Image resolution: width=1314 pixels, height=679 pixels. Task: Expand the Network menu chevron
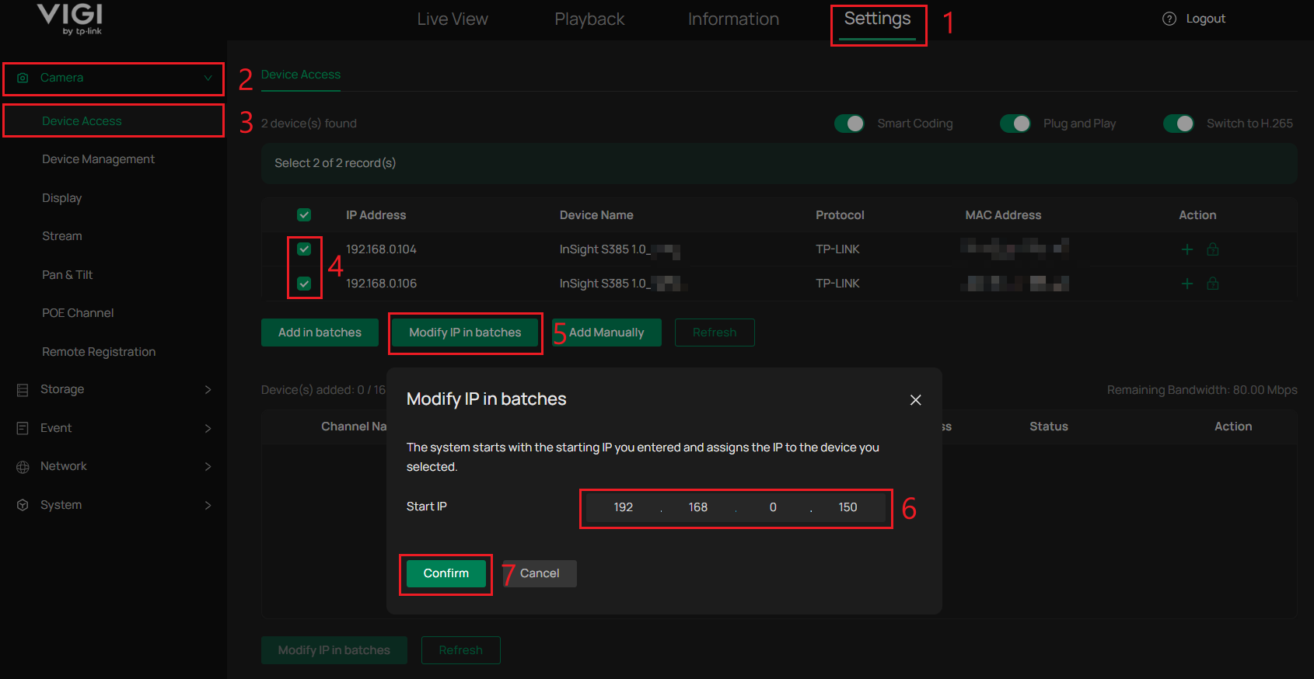(208, 466)
